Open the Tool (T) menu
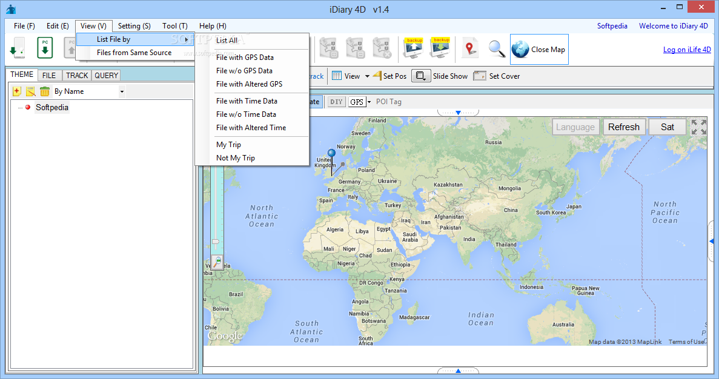The height and width of the screenshot is (379, 719). click(174, 25)
